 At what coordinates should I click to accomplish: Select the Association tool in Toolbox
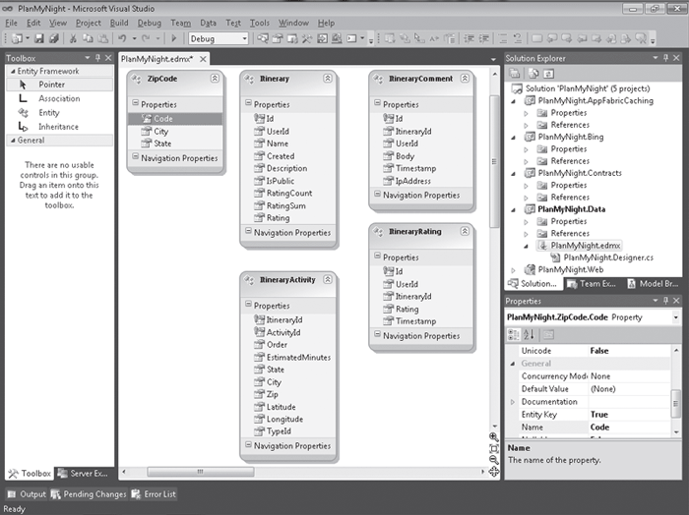[59, 98]
